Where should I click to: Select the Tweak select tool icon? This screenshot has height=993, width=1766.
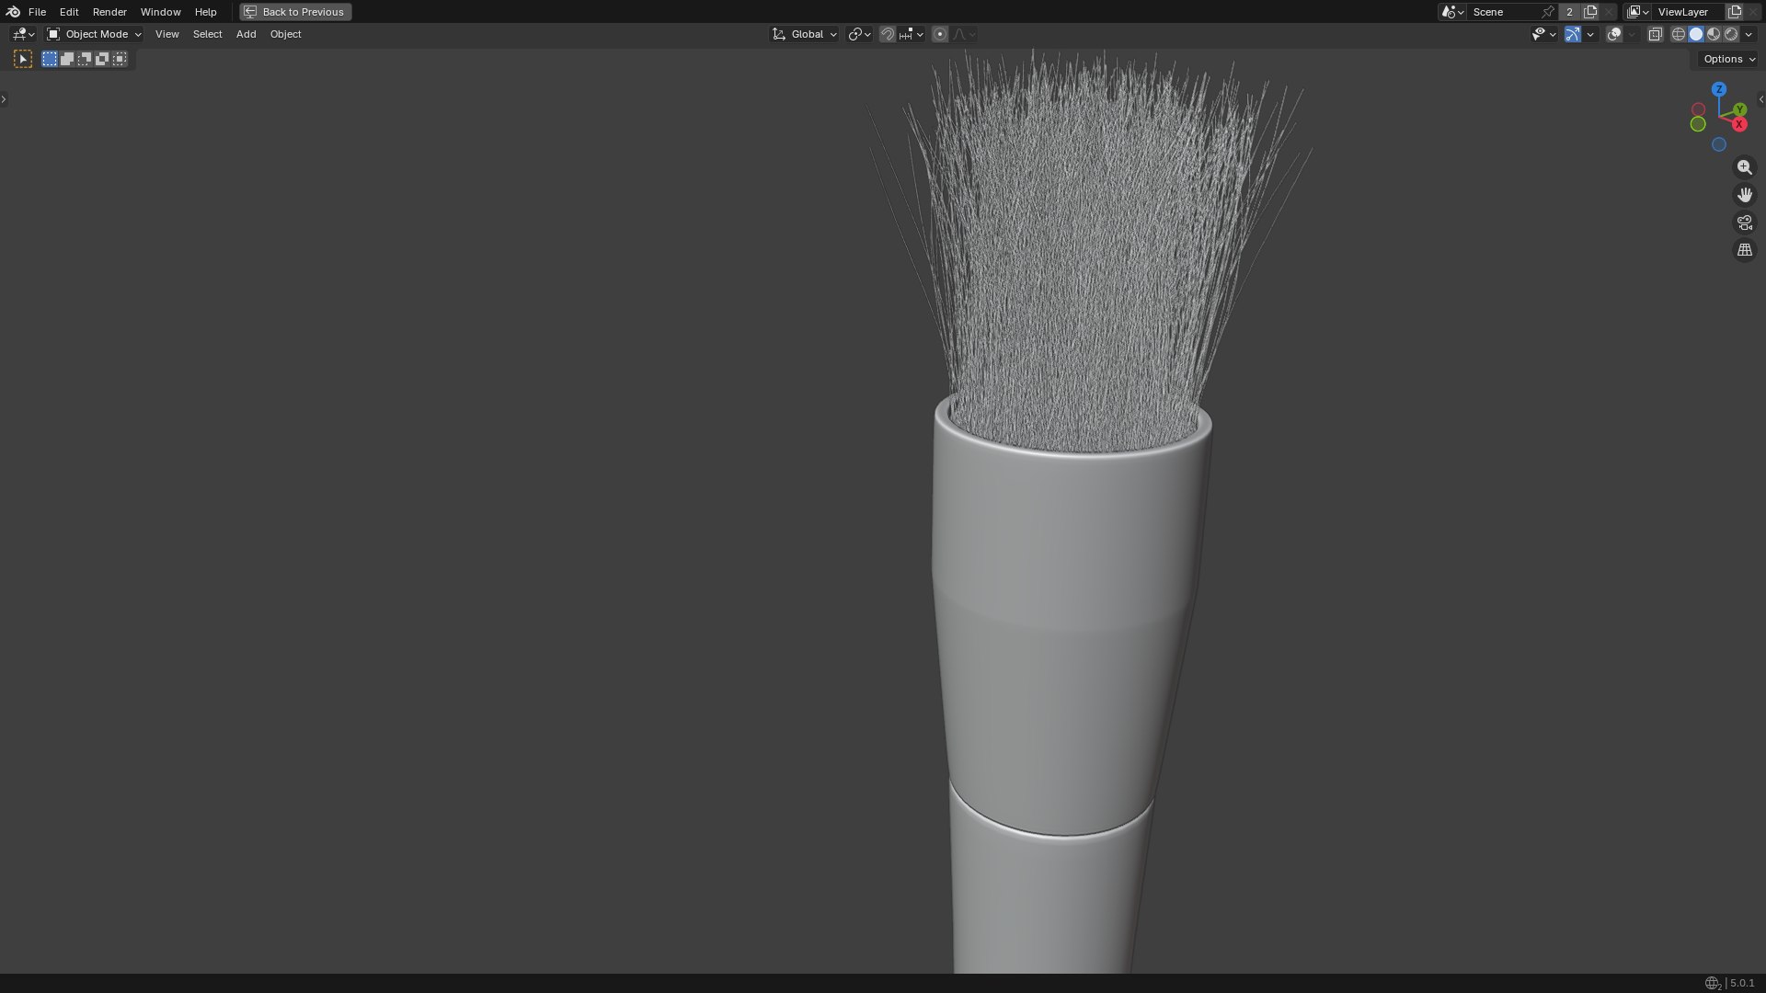23,59
